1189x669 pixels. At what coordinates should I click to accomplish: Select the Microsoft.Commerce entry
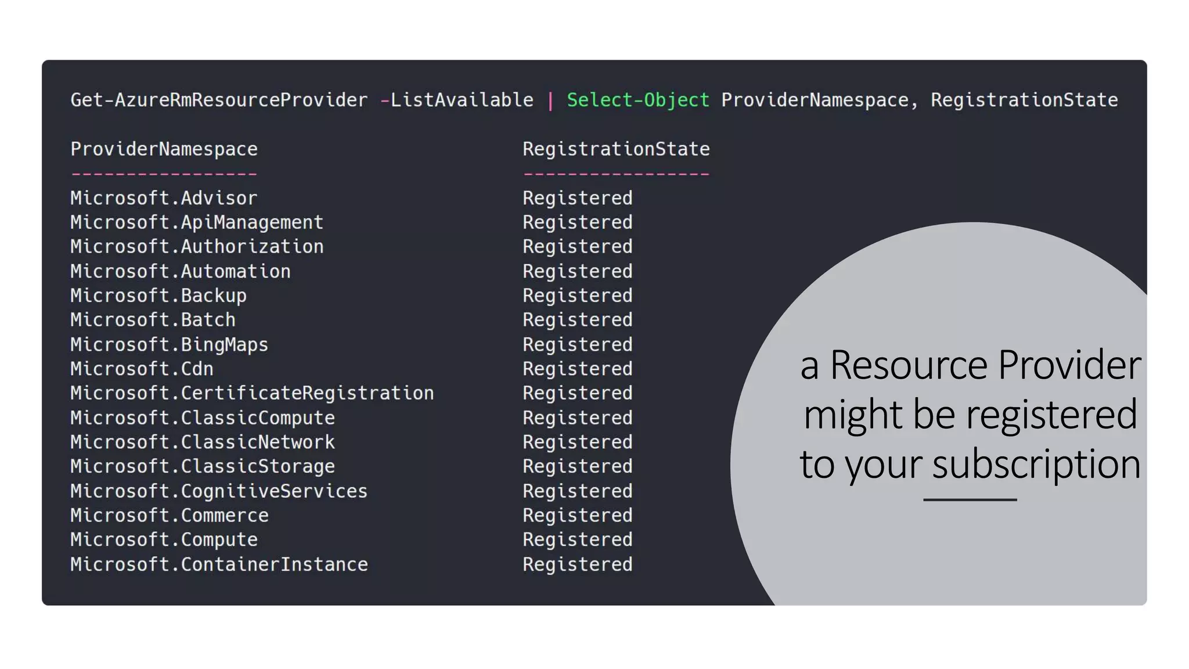coord(170,516)
